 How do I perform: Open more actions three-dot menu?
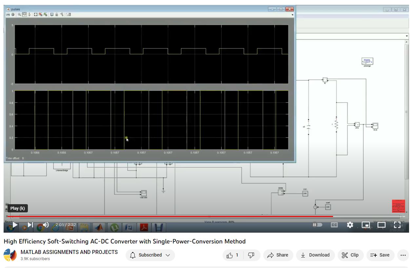(403, 255)
